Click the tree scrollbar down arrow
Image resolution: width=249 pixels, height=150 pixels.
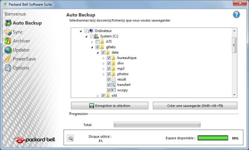(234, 95)
